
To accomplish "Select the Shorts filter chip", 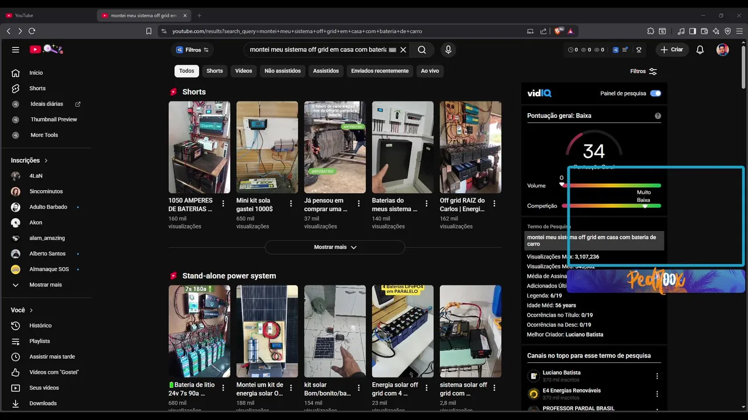I will [214, 71].
